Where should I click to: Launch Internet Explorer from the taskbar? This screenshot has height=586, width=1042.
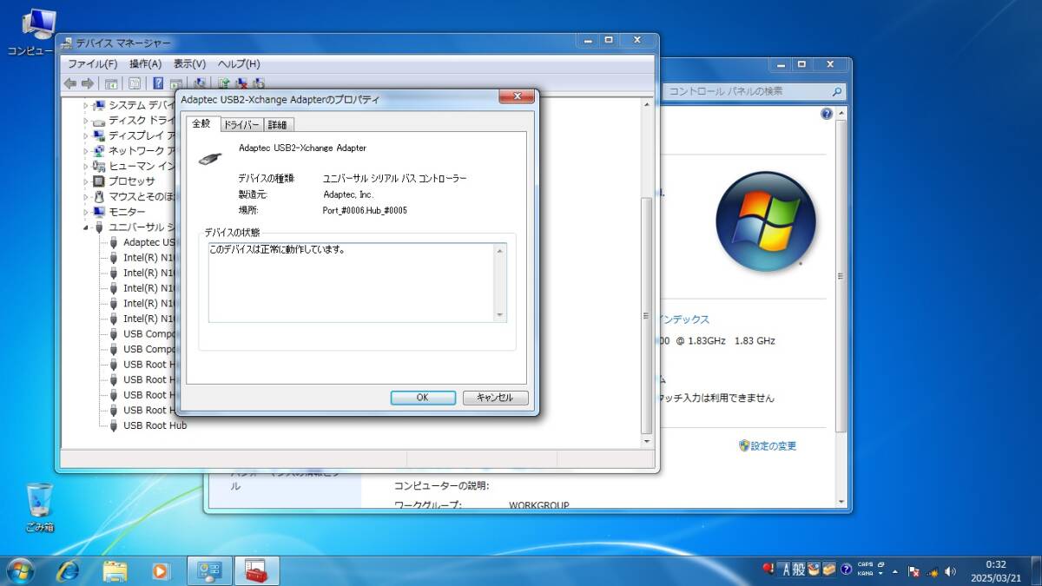click(x=68, y=570)
